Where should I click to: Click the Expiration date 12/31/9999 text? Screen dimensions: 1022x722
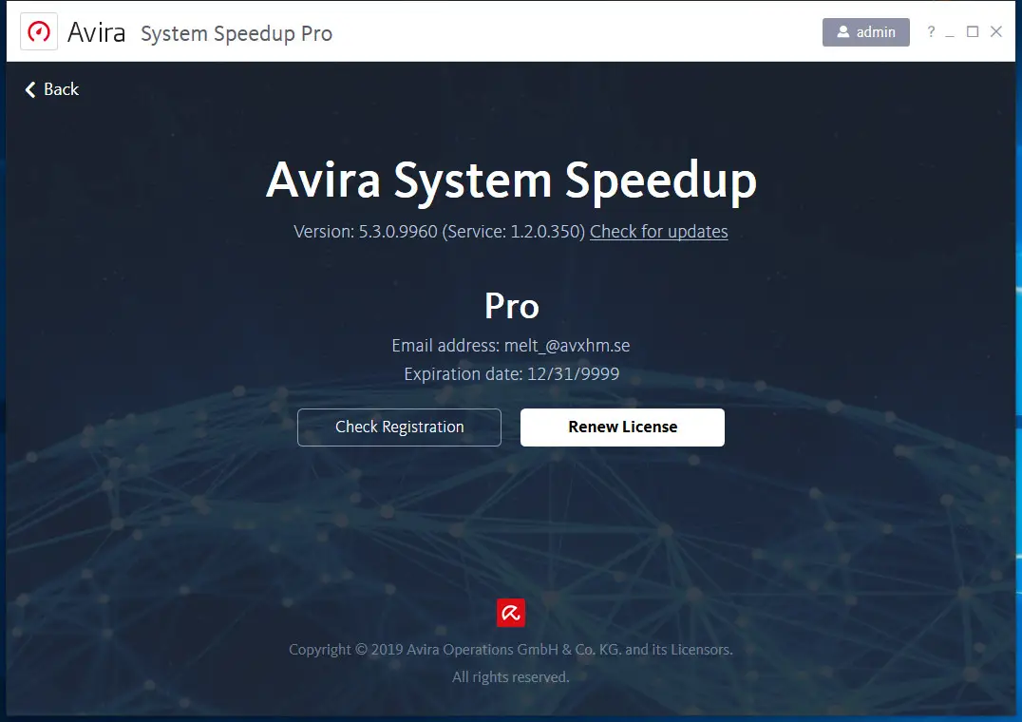tap(511, 374)
